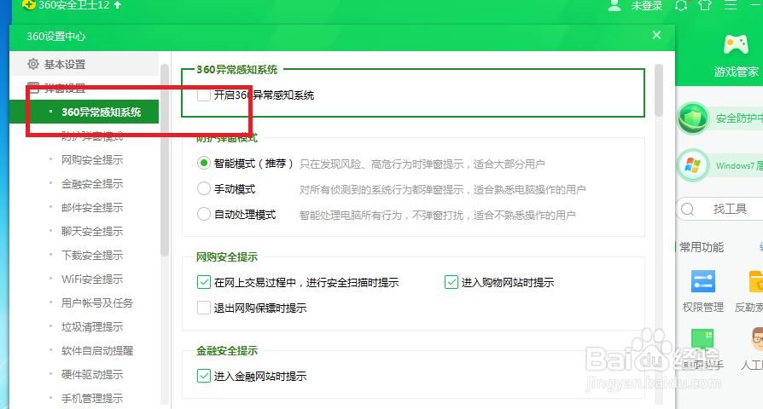763x409 pixels.
Task: Click the settings content vertical scrollbar
Action: [x=659, y=90]
